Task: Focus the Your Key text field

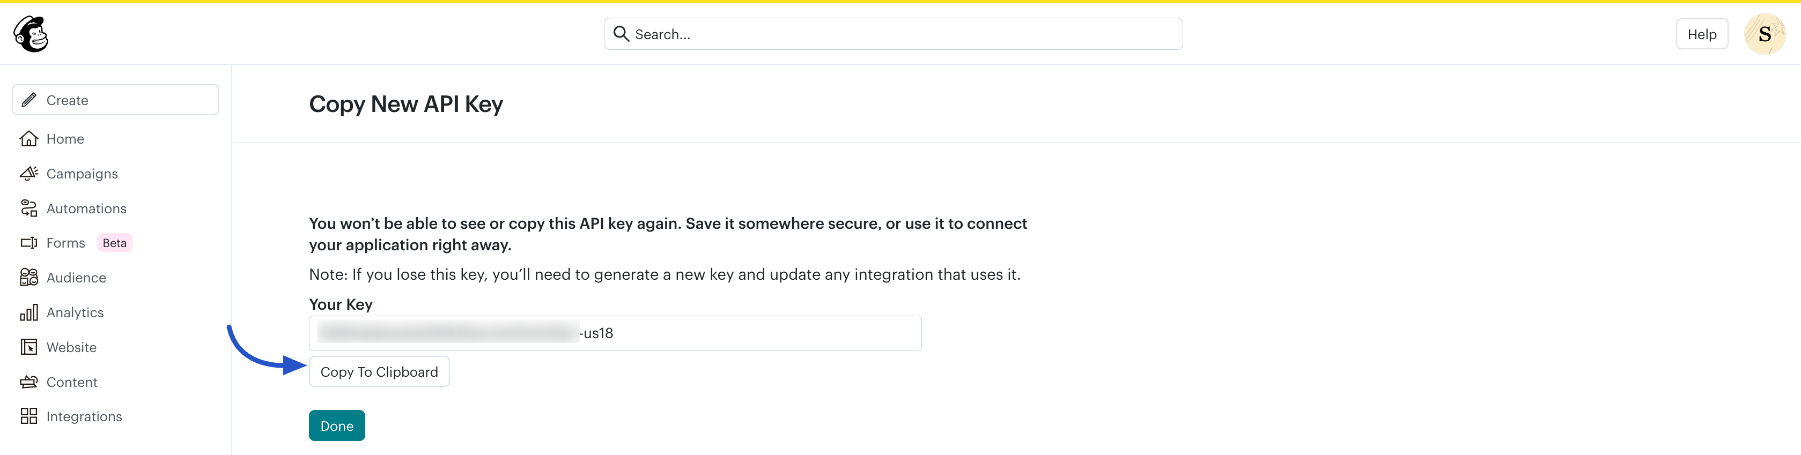Action: click(748, 333)
